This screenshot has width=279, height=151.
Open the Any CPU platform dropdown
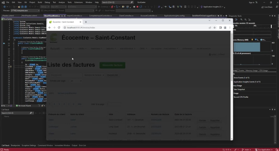pyautogui.click(x=59, y=7)
